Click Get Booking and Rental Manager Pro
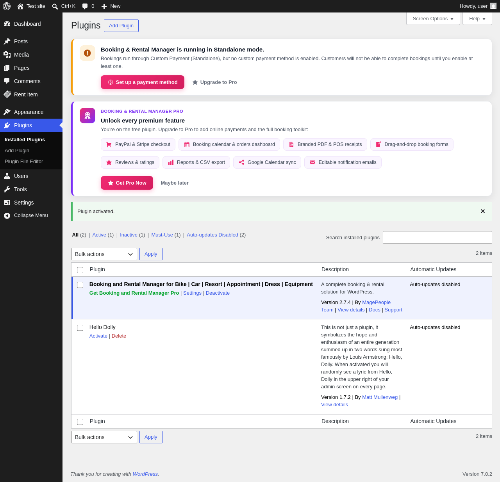The width and height of the screenshot is (500, 482). pyautogui.click(x=134, y=293)
